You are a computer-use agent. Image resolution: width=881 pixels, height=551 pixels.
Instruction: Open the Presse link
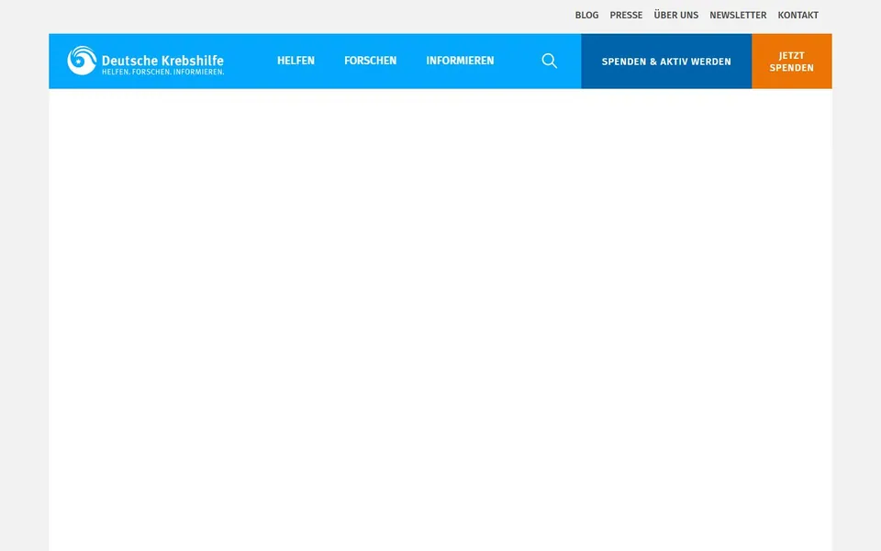(626, 16)
